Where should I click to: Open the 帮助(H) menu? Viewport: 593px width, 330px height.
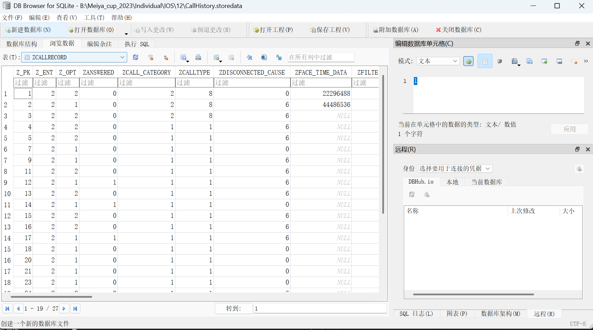click(x=121, y=18)
